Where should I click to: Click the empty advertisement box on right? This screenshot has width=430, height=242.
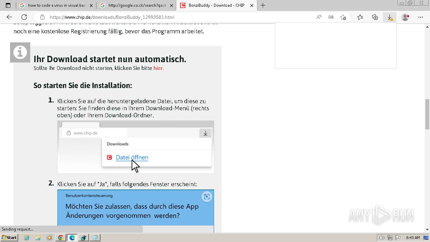tap(336, 45)
